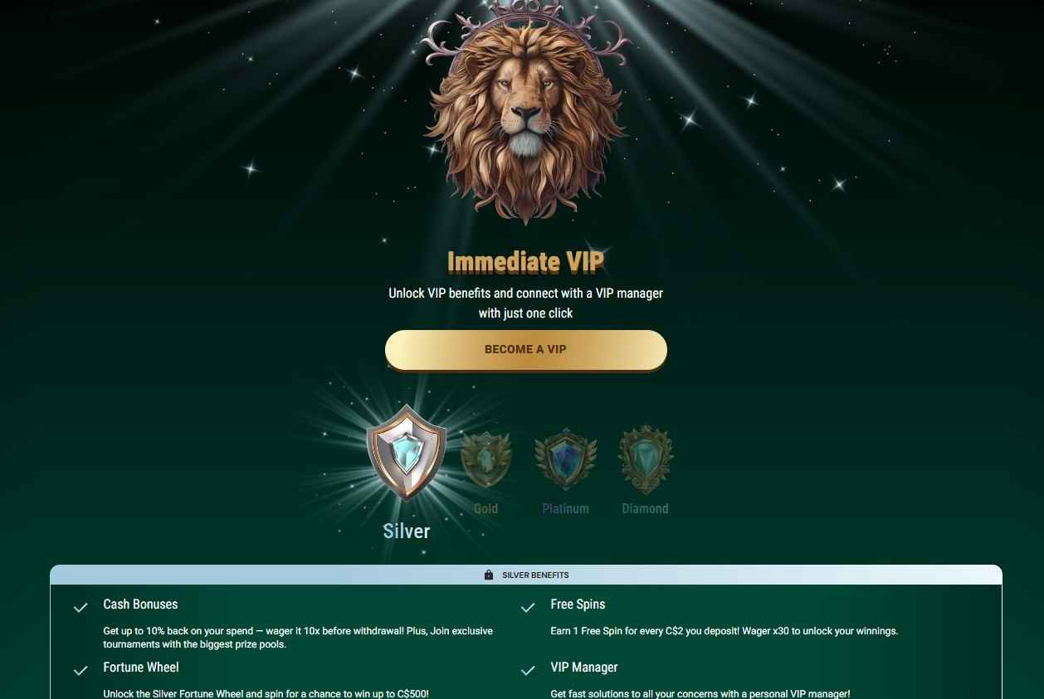This screenshot has width=1044, height=699.
Task: Click the checkmark beside VIP Manager
Action: 528,671
